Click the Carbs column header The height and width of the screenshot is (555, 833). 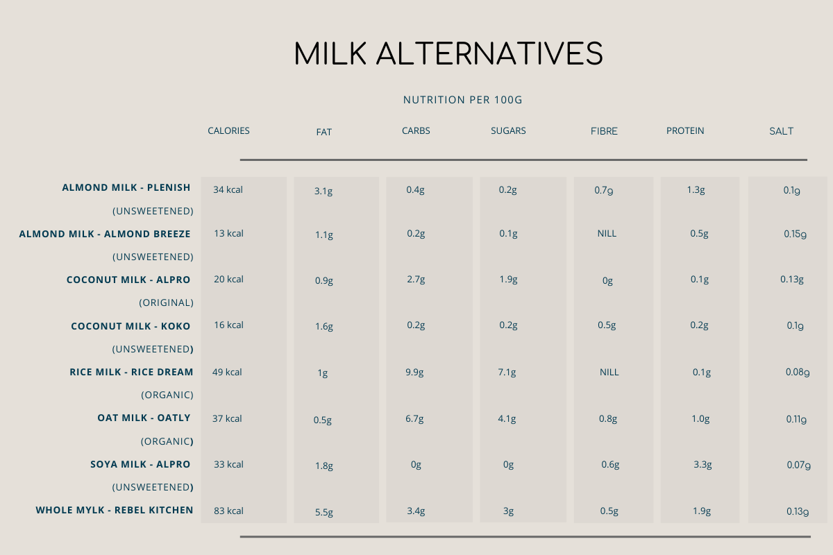[416, 130]
